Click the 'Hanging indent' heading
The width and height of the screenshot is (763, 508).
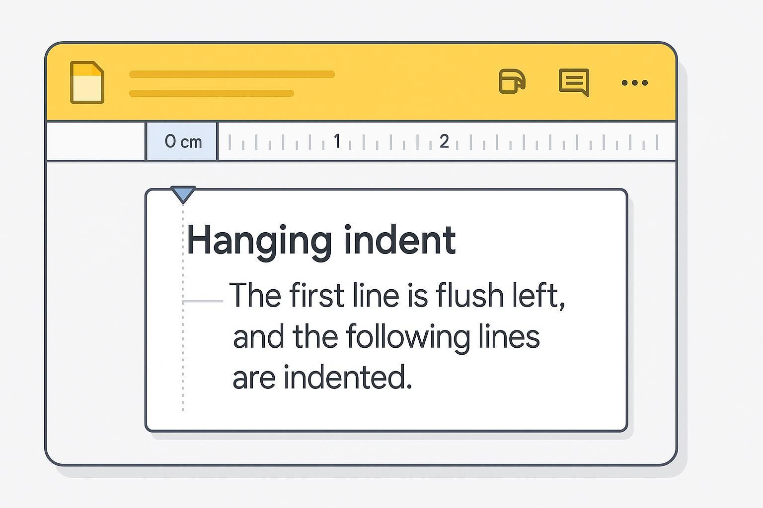pyautogui.click(x=321, y=240)
